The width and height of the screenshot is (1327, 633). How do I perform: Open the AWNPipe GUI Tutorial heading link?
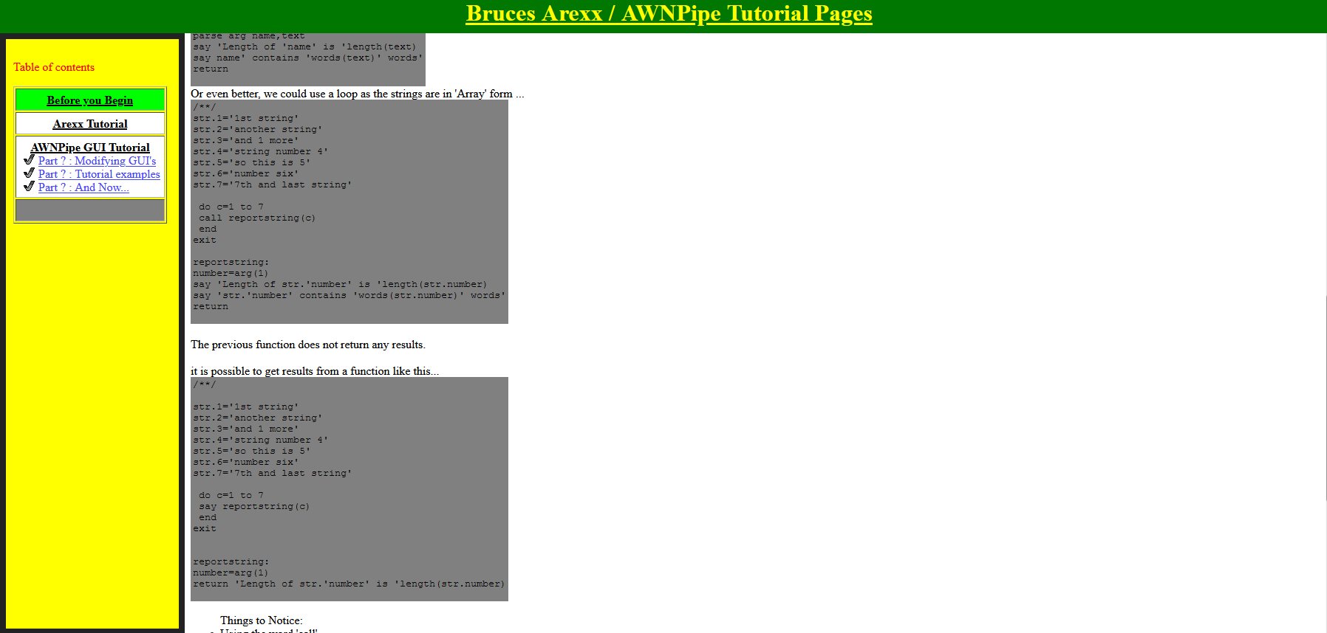pos(90,148)
